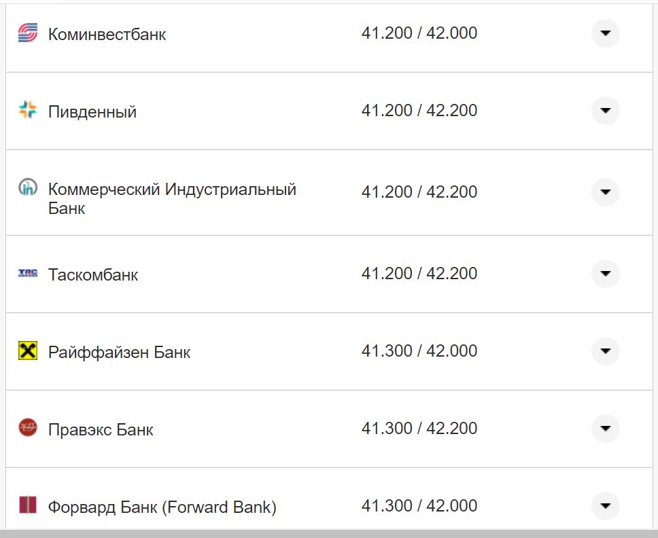Expand the Правэкс Банк details section
658x538 pixels.
point(605,429)
